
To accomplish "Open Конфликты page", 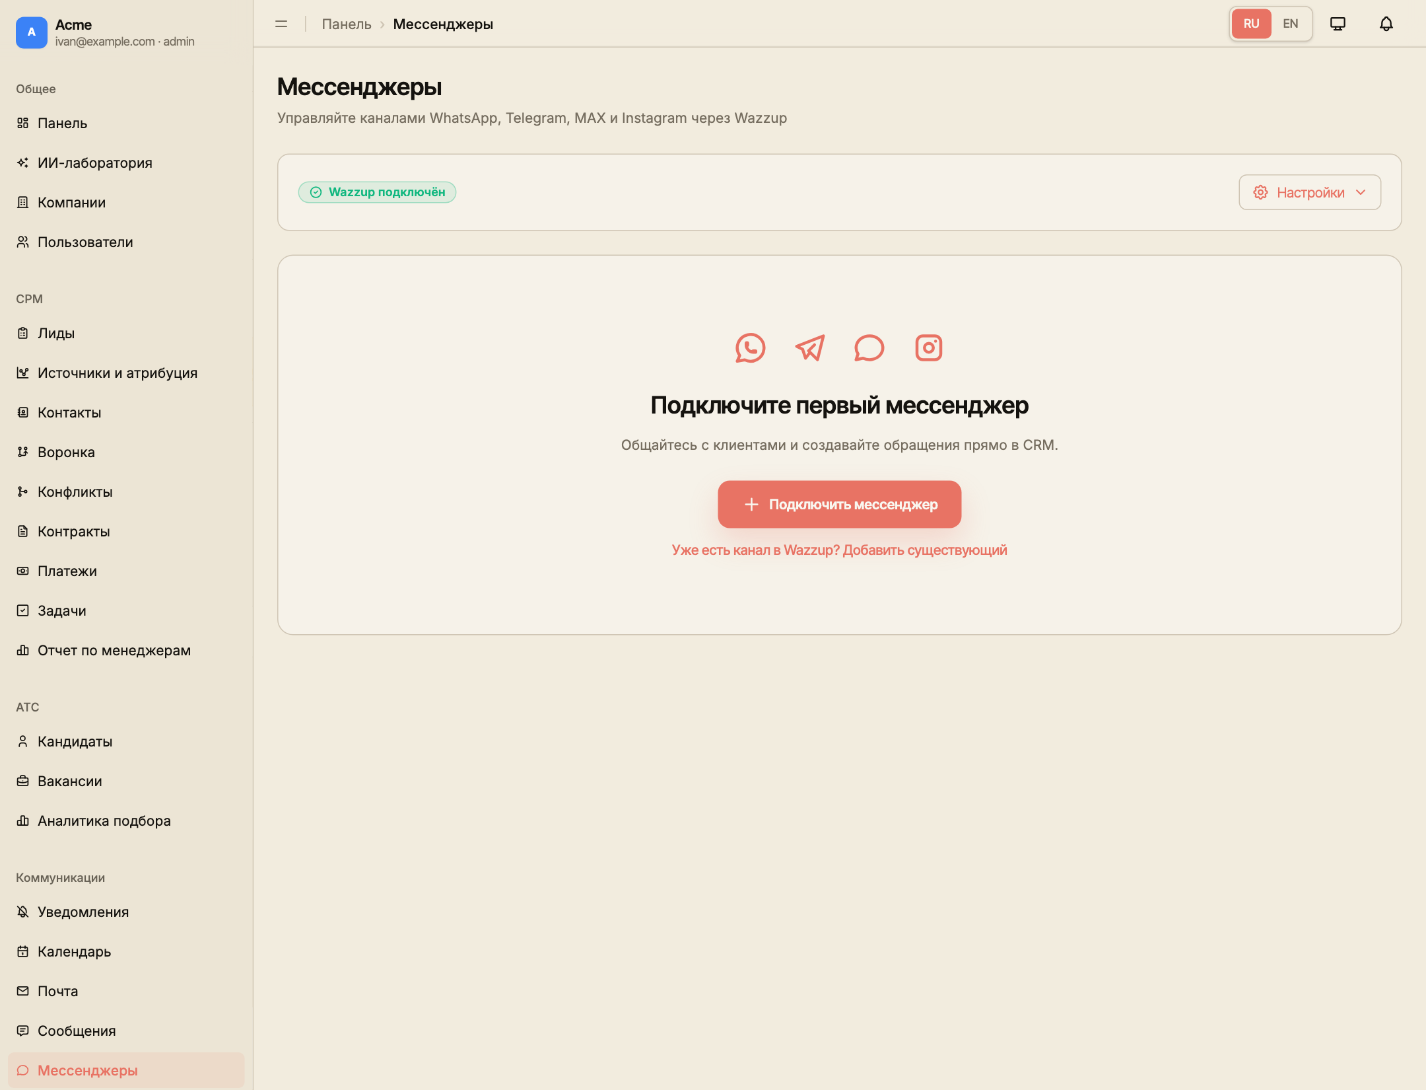I will [x=126, y=492].
